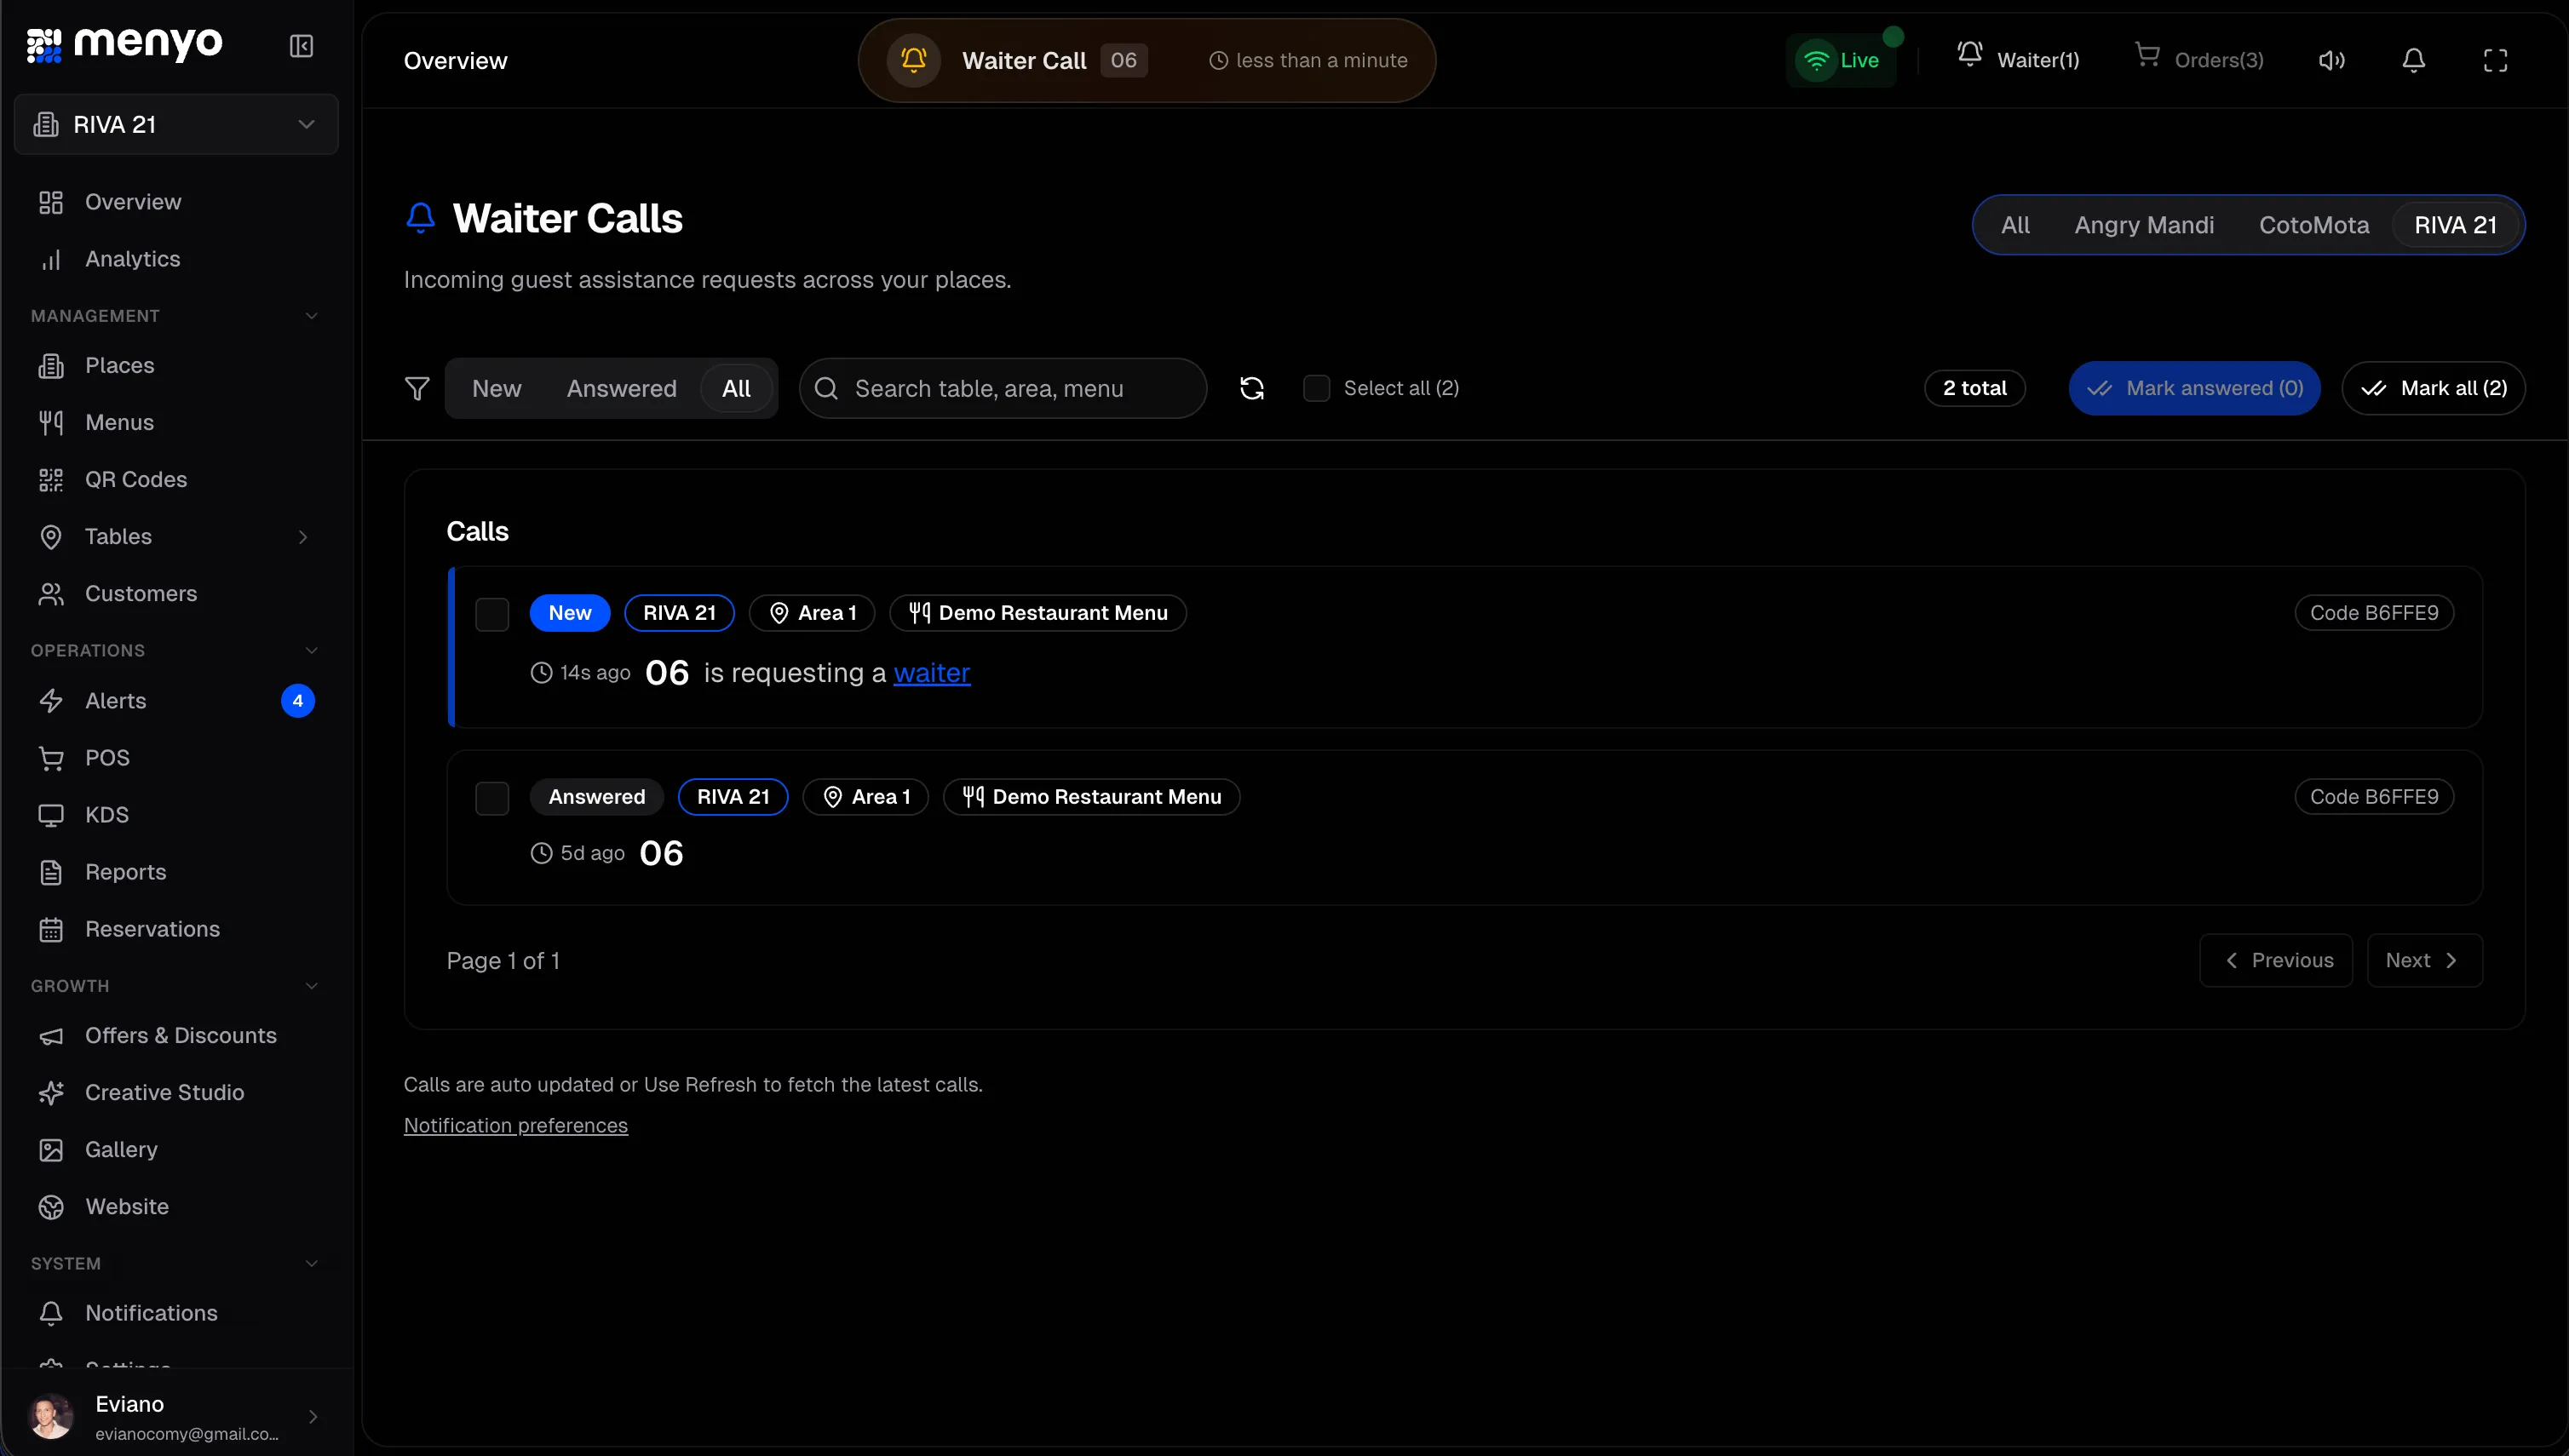
Task: Click Code B6FFE9 on the New call
Action: pyautogui.click(x=2374, y=613)
